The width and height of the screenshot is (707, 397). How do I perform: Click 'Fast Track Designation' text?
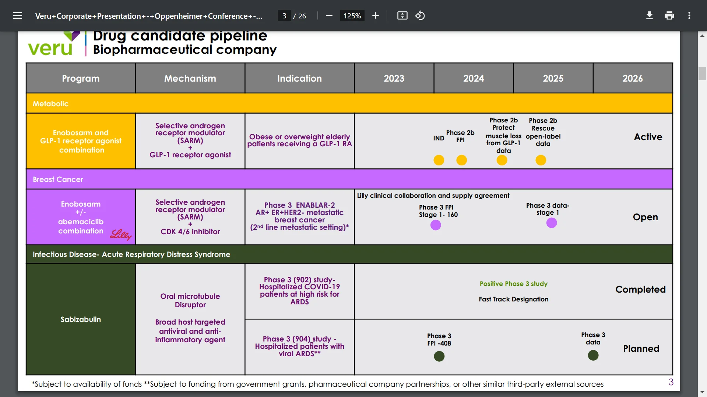pyautogui.click(x=513, y=299)
